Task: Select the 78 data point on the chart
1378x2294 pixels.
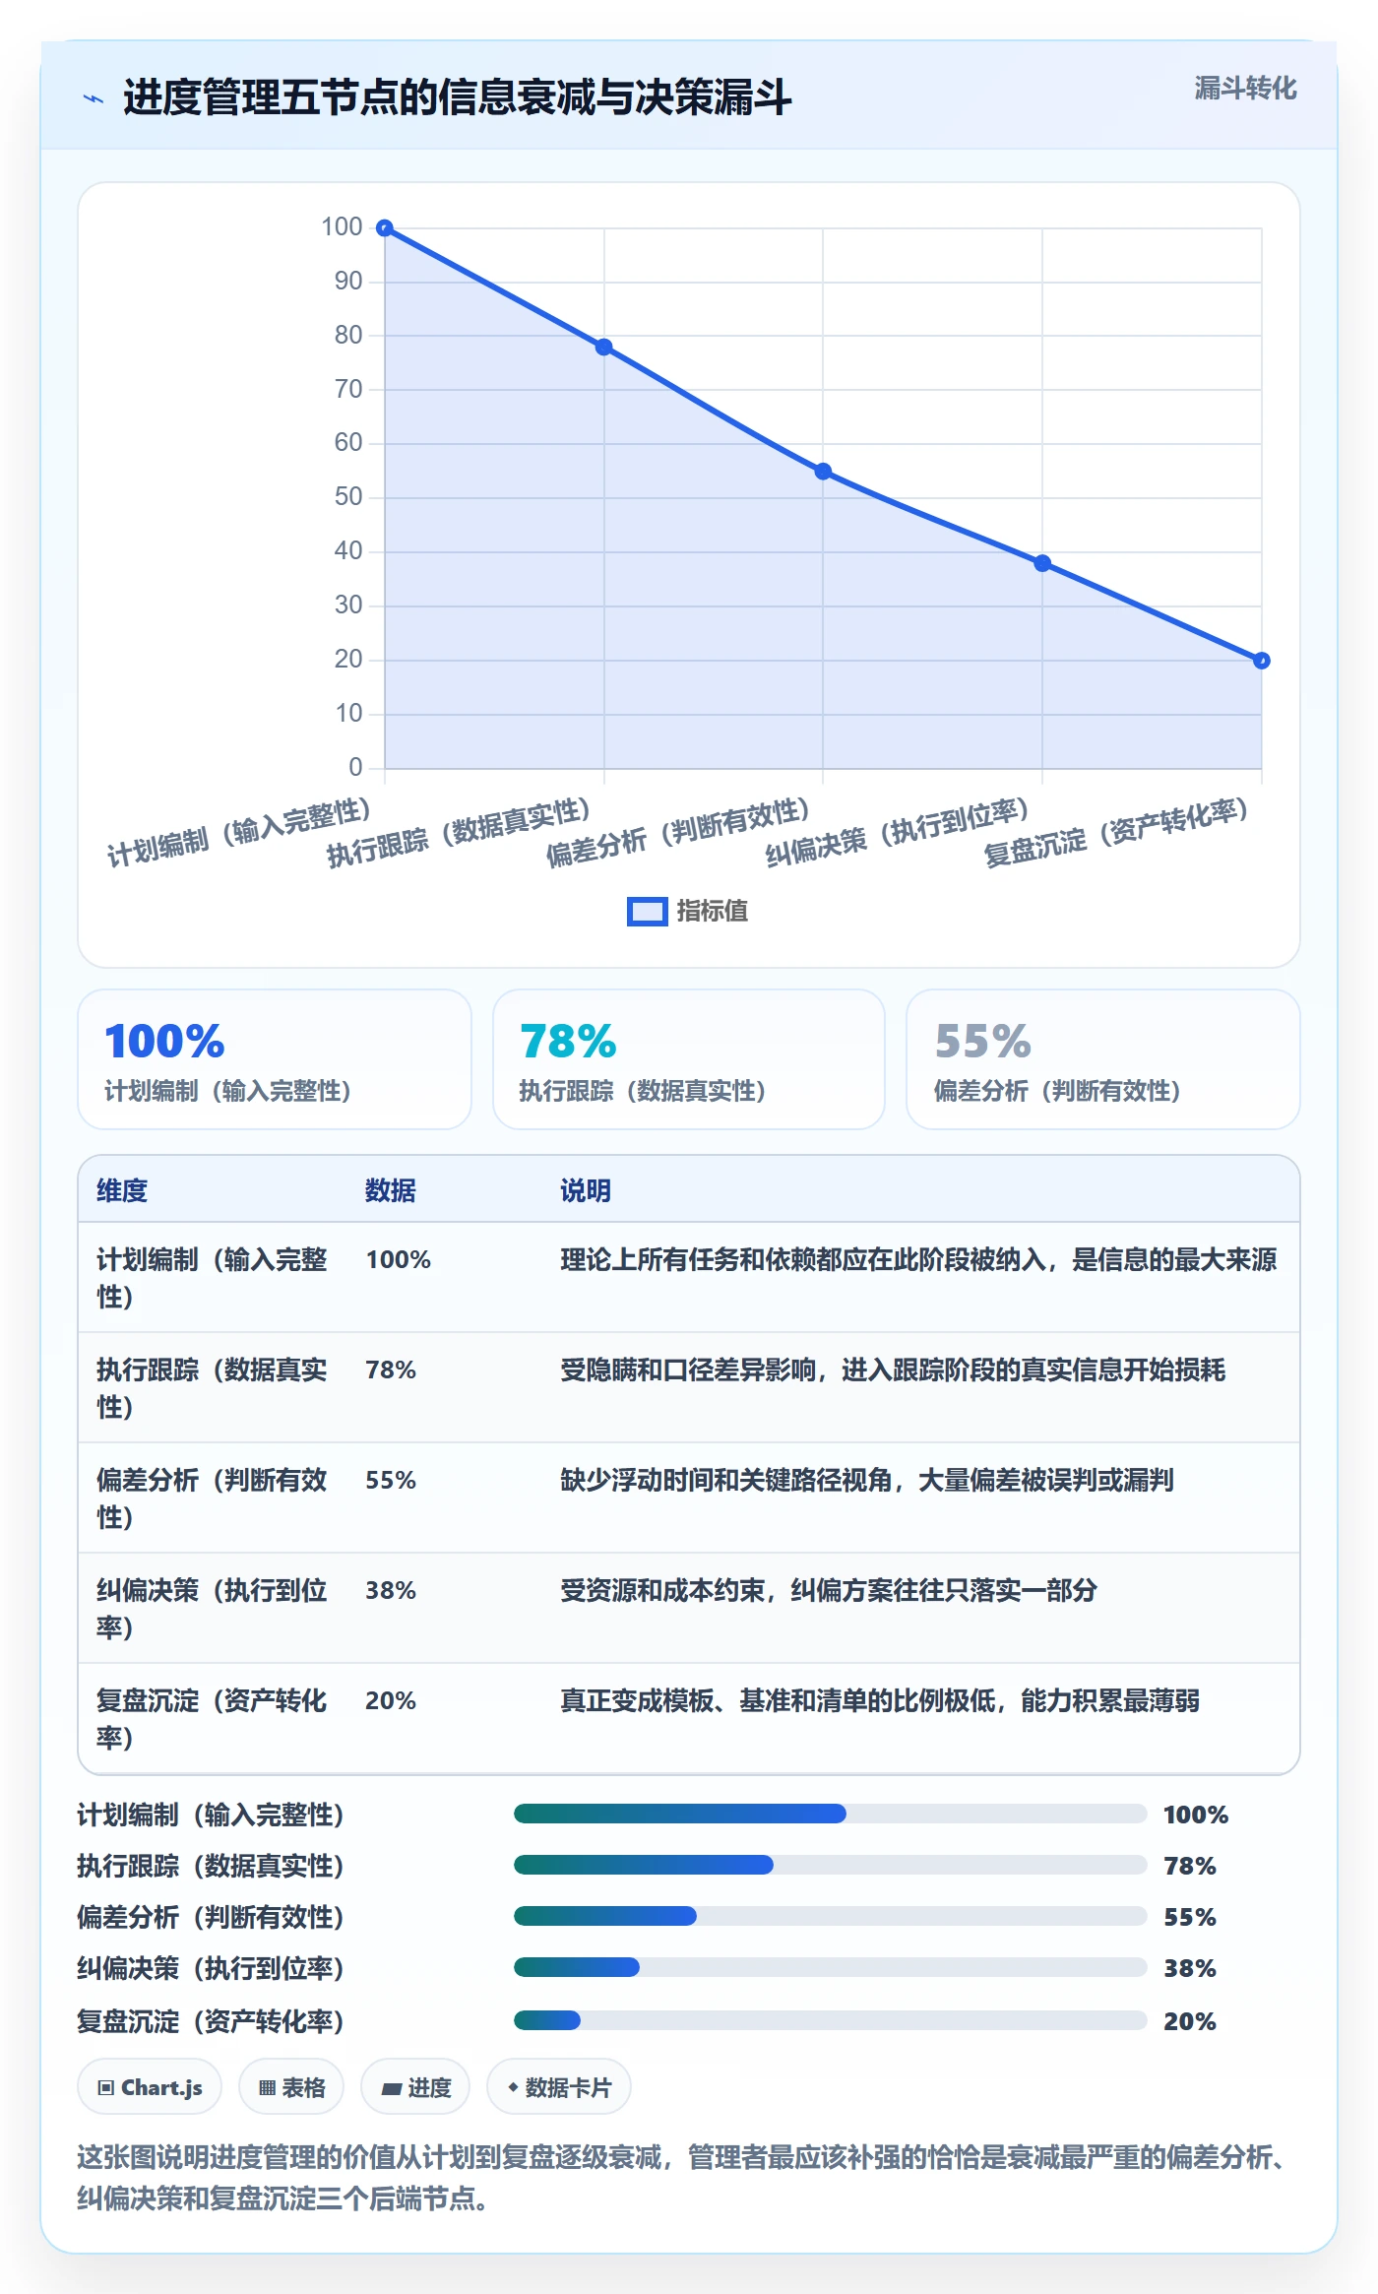Action: coord(604,347)
